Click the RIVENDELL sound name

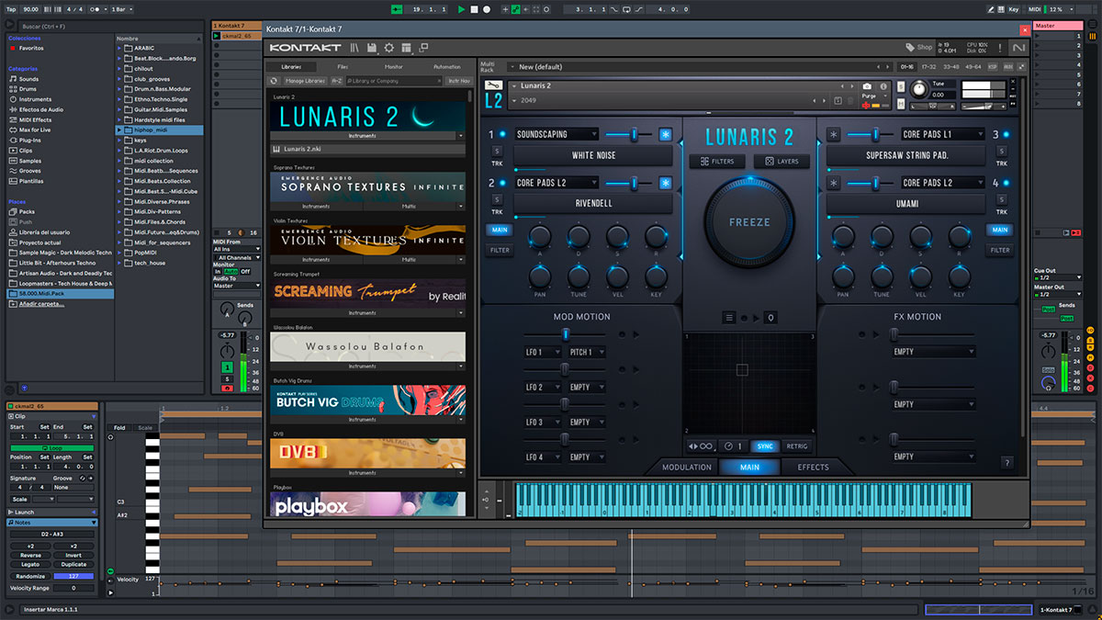coord(593,204)
